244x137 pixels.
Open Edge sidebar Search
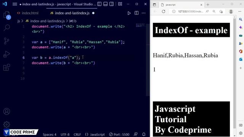pyautogui.click(x=241, y=19)
